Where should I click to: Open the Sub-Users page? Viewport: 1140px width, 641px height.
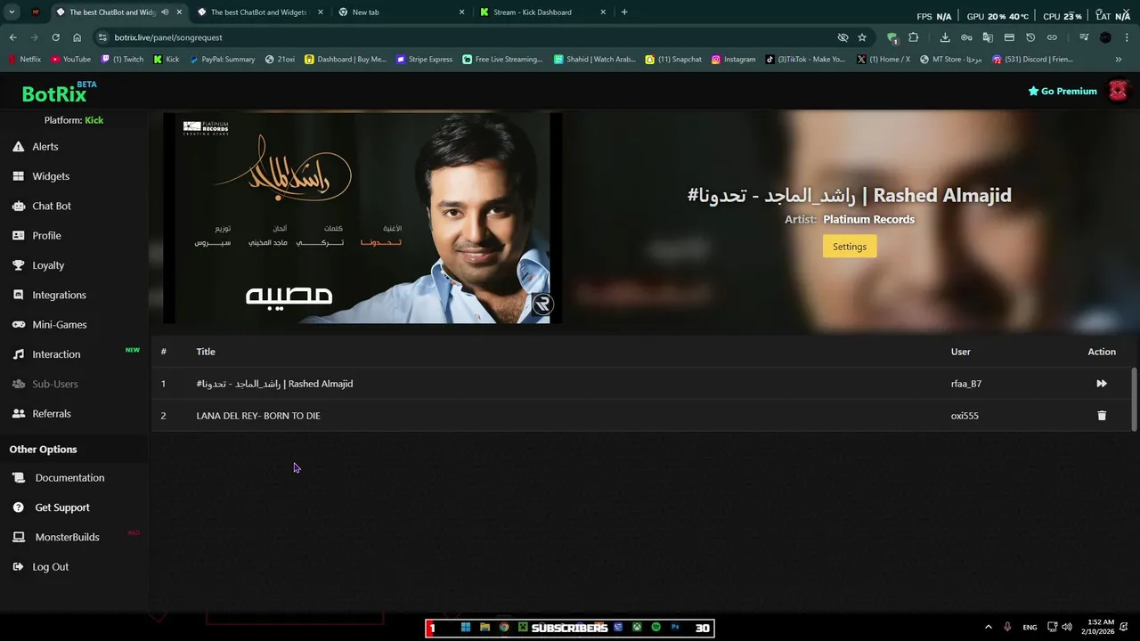click(55, 384)
